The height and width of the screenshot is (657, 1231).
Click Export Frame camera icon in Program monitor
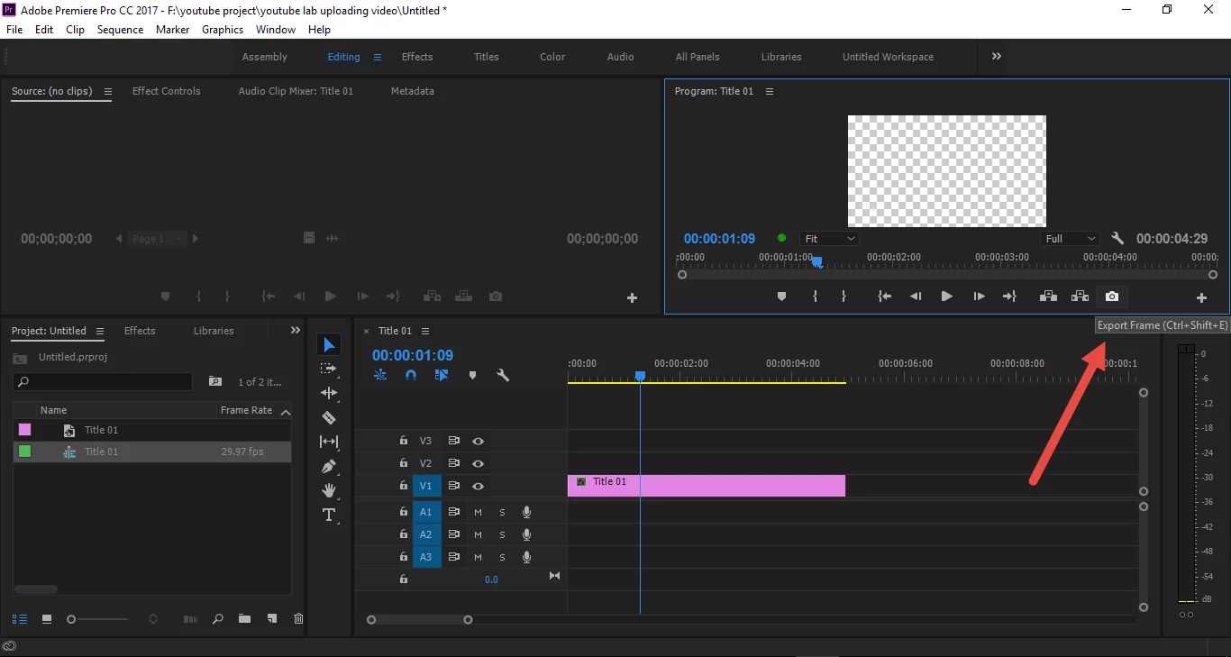coord(1112,297)
